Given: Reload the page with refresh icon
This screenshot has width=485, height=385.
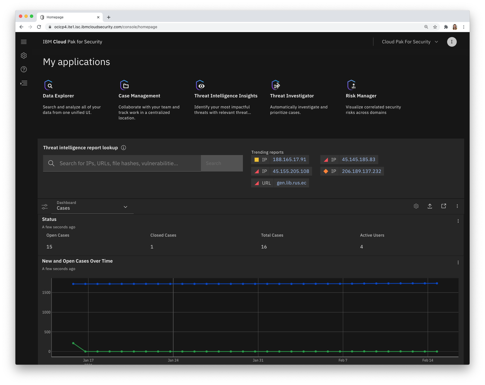Looking at the screenshot, I should click(x=39, y=27).
